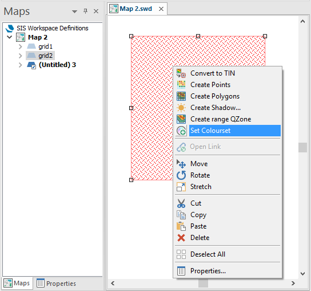Open the Maps panel options dropdown arrow
311x291 pixels.
coord(74,11)
